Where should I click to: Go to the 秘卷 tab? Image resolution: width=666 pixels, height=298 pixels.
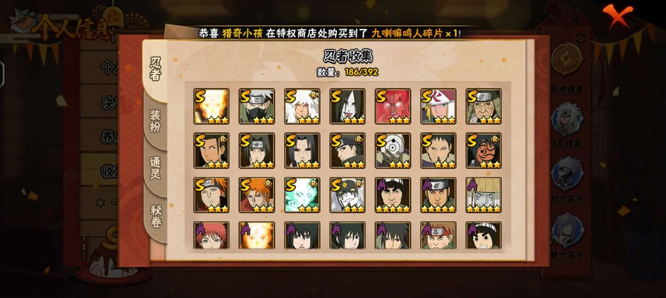(155, 216)
